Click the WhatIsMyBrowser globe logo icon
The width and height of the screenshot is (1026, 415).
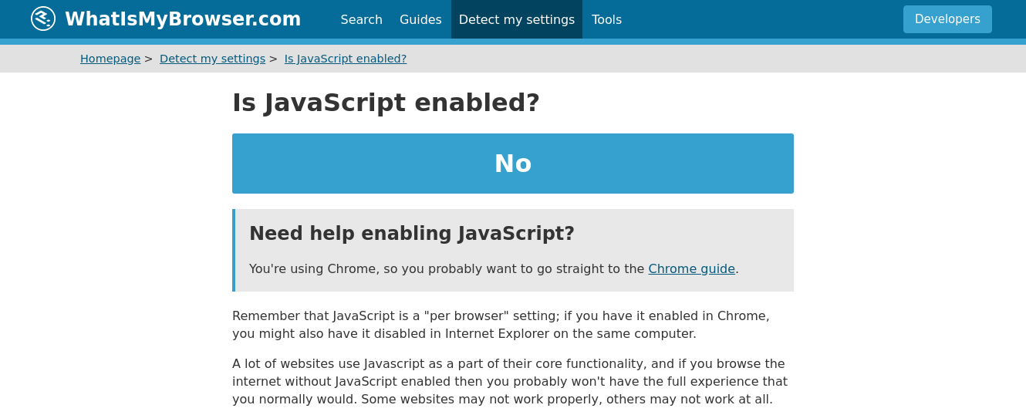(43, 19)
